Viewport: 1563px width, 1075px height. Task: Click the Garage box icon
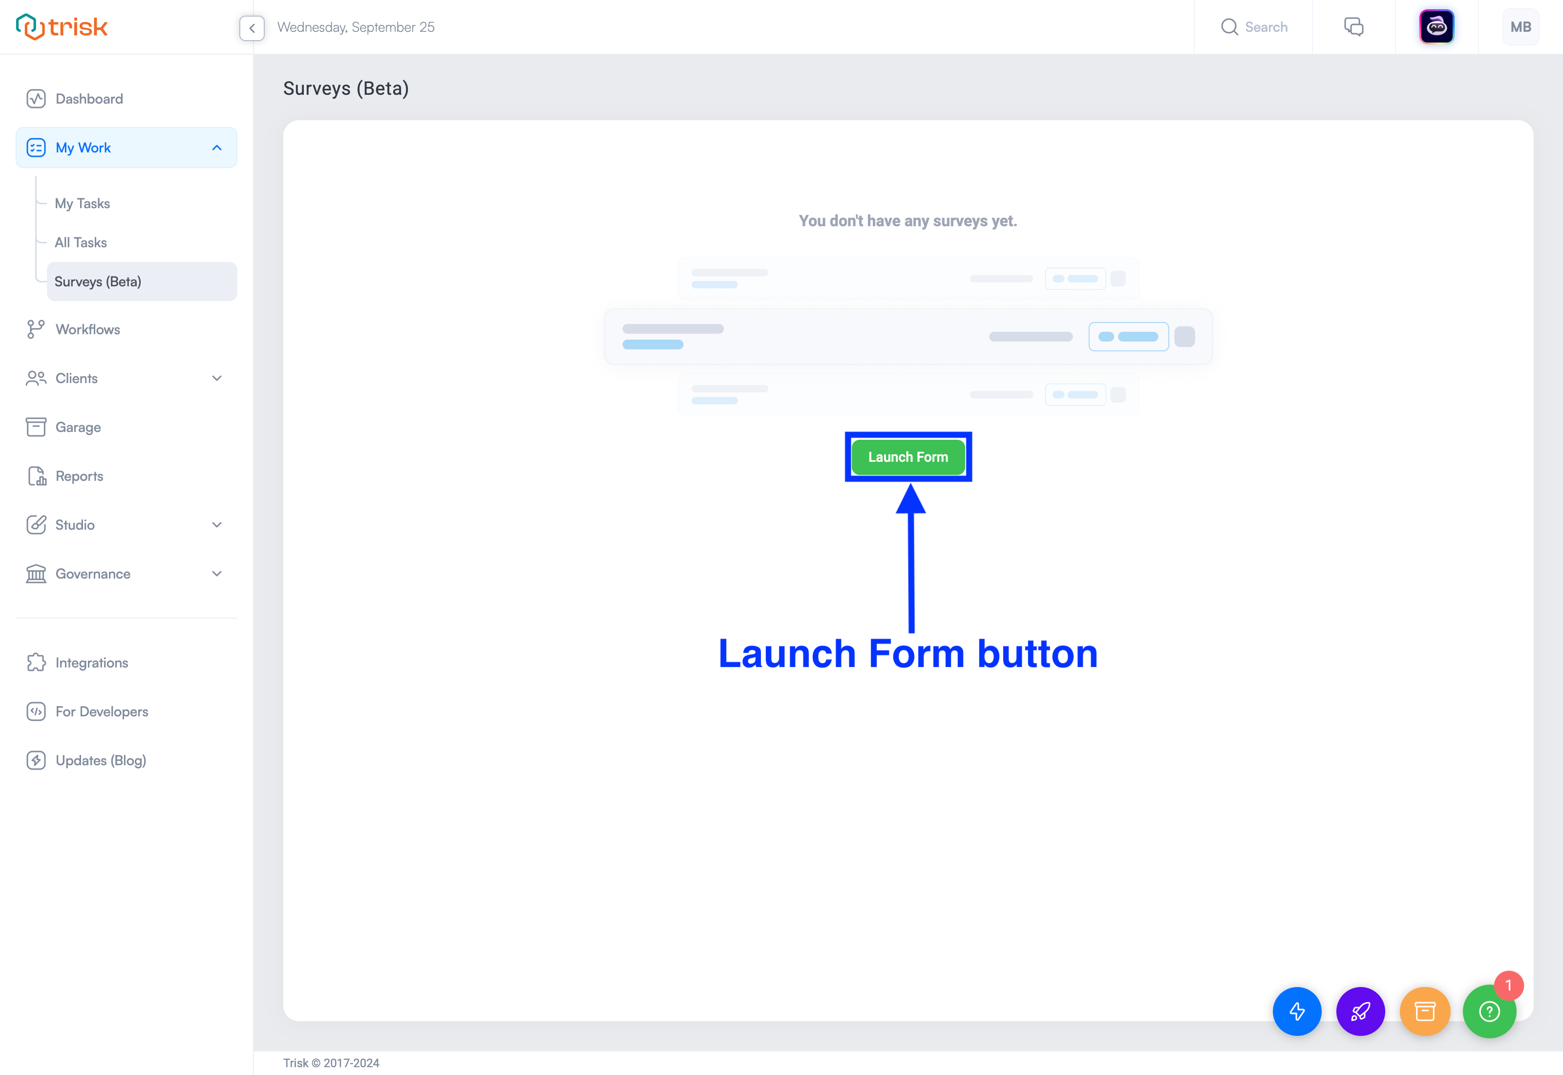[36, 427]
